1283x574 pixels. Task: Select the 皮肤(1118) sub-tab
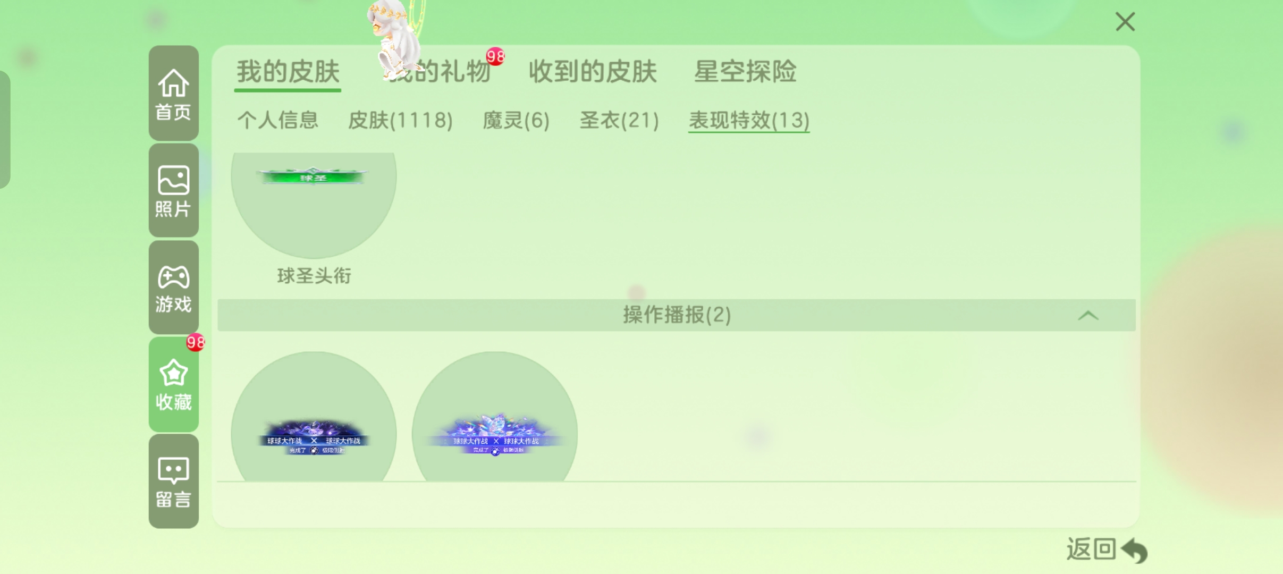click(x=400, y=120)
